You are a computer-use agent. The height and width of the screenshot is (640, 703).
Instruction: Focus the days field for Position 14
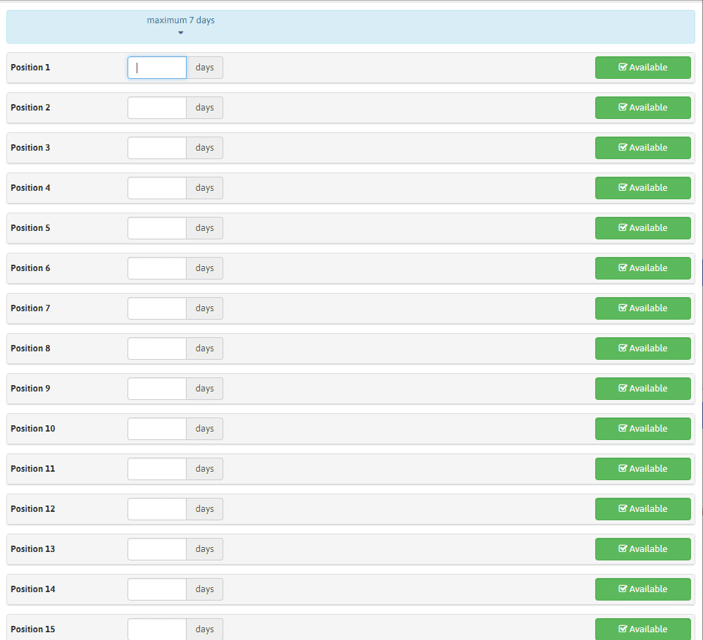click(157, 589)
